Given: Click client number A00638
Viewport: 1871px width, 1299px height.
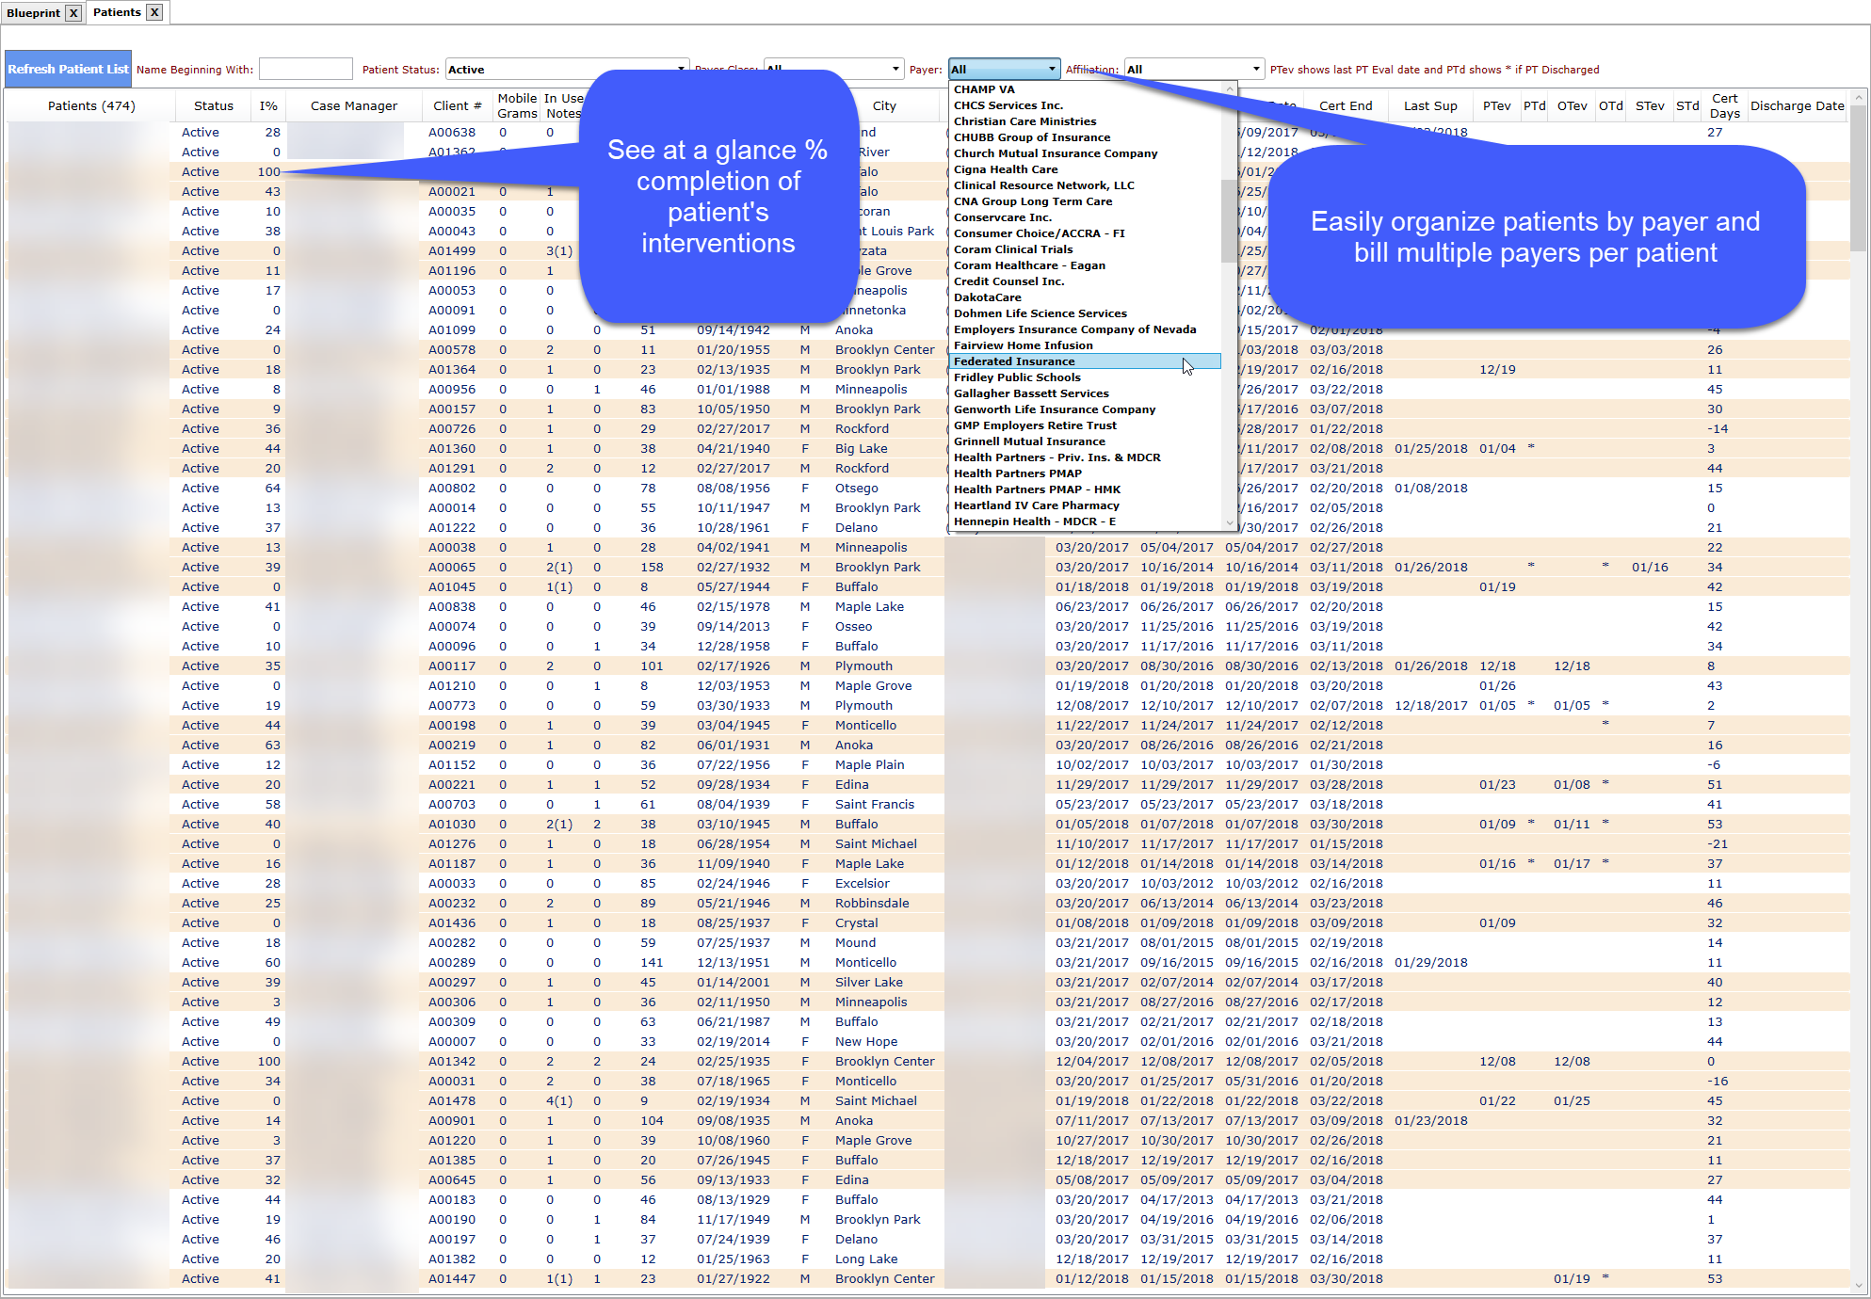Looking at the screenshot, I should [x=452, y=133].
